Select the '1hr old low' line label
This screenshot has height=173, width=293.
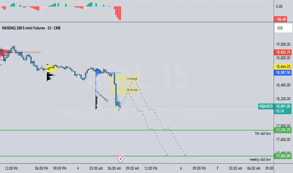(x=263, y=133)
